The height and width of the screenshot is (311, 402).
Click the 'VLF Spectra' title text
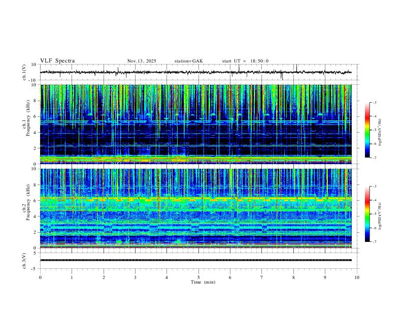click(57, 61)
